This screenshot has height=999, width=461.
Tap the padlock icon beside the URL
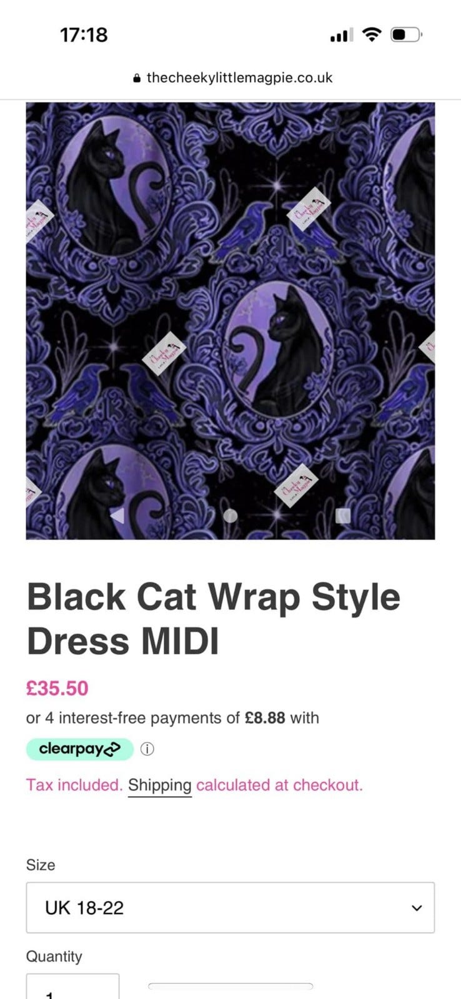click(x=137, y=79)
